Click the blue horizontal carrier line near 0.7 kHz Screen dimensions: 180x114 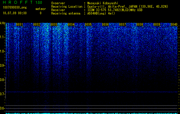pos(92,92)
